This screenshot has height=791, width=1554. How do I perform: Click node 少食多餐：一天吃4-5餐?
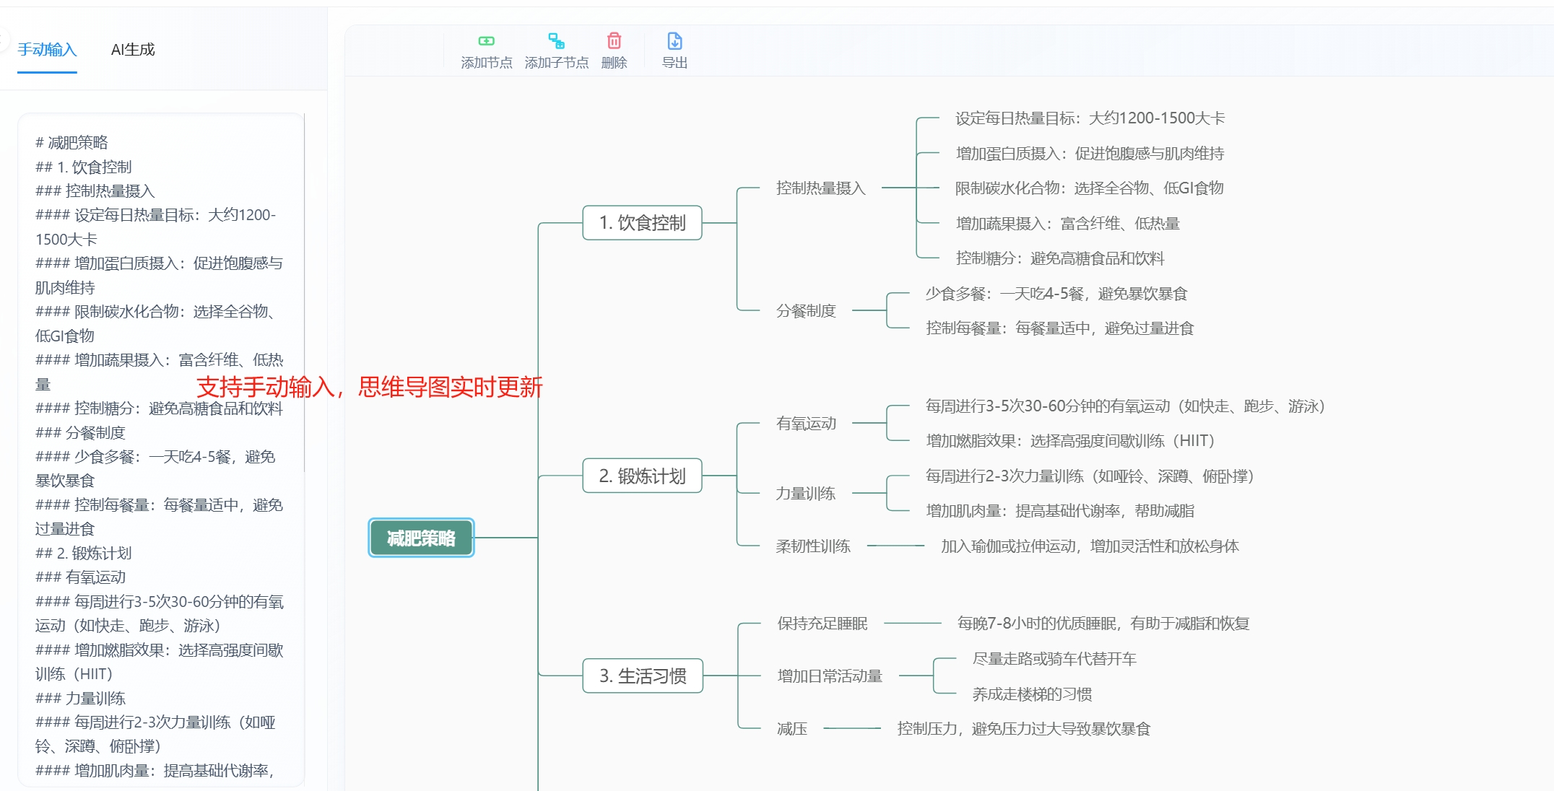point(1056,294)
